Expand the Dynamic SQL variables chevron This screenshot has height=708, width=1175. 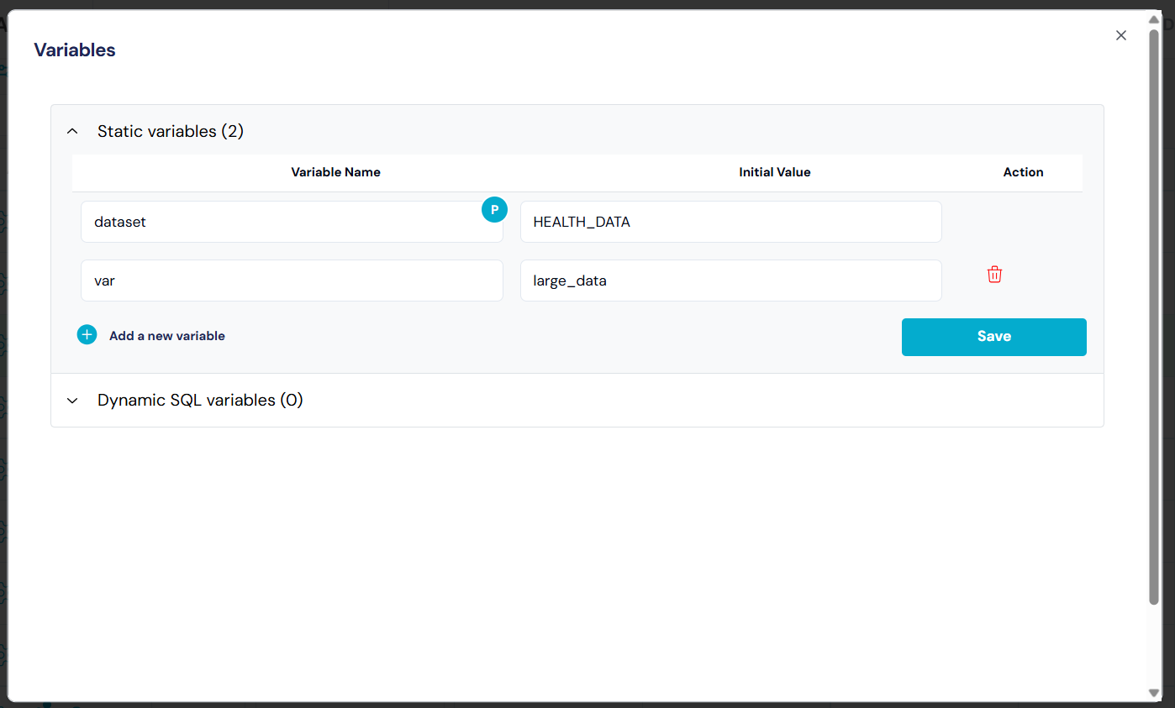tap(72, 401)
